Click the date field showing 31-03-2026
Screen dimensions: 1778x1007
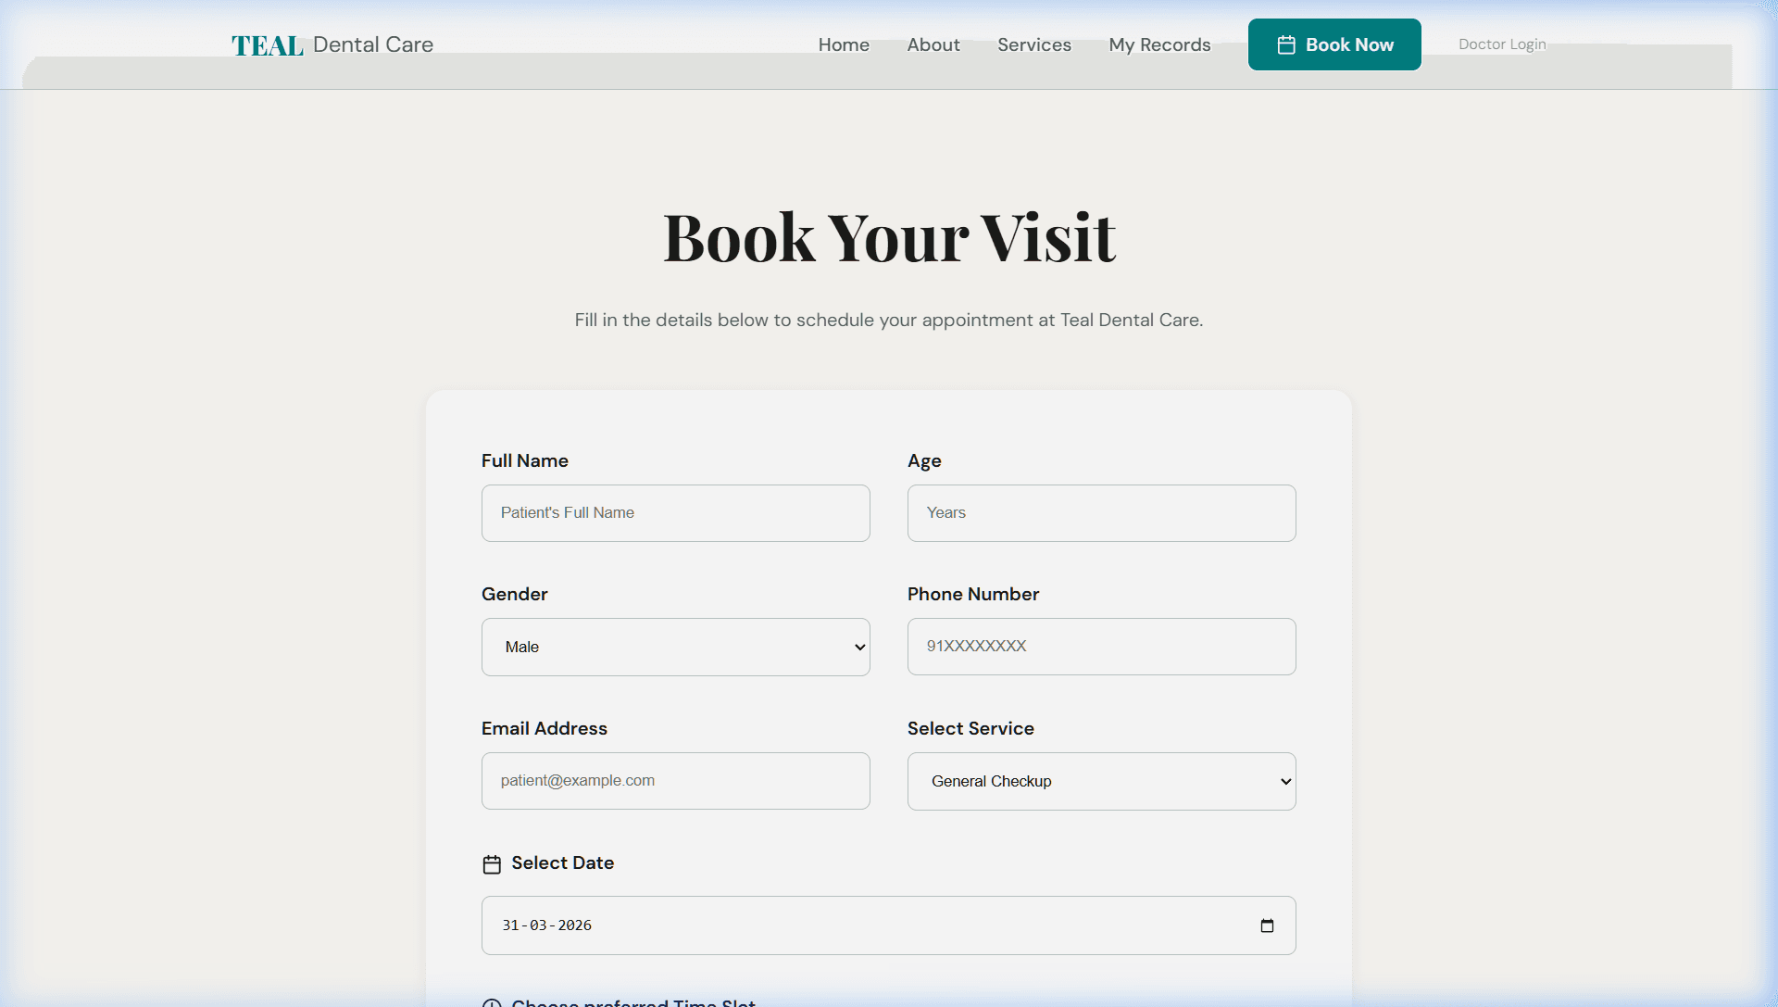point(889,925)
